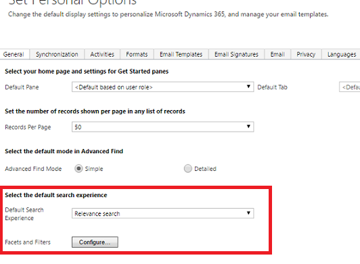Open the Email Templates tab
The image size is (360, 264).
point(181,54)
